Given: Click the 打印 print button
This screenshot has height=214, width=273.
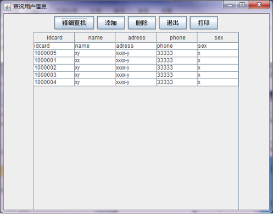Looking at the screenshot, I should point(204,23).
